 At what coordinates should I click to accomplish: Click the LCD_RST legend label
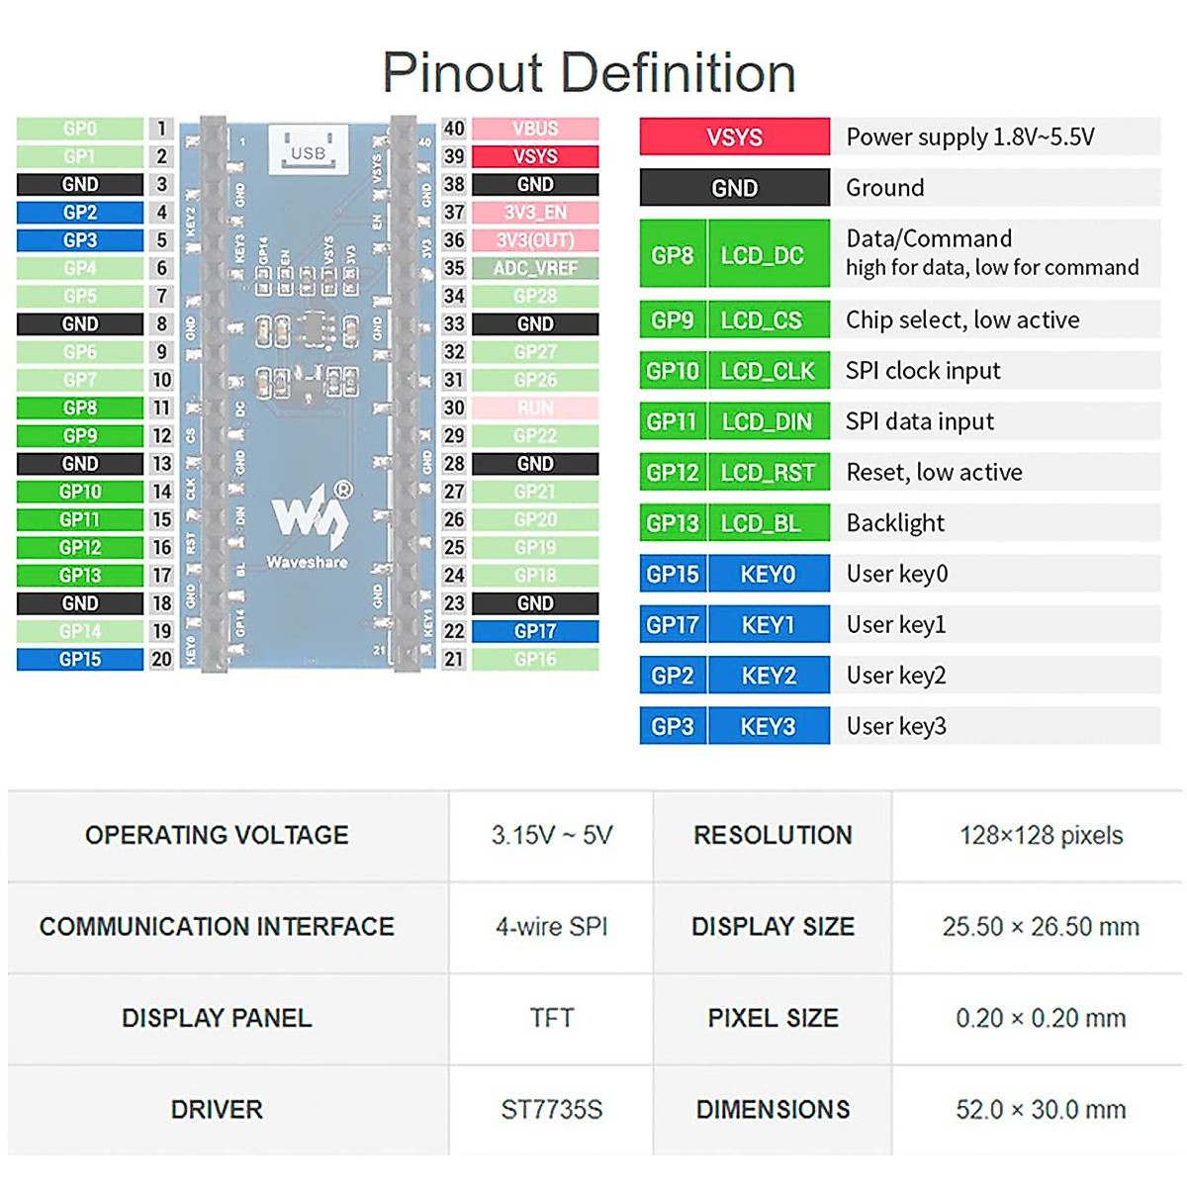(769, 473)
